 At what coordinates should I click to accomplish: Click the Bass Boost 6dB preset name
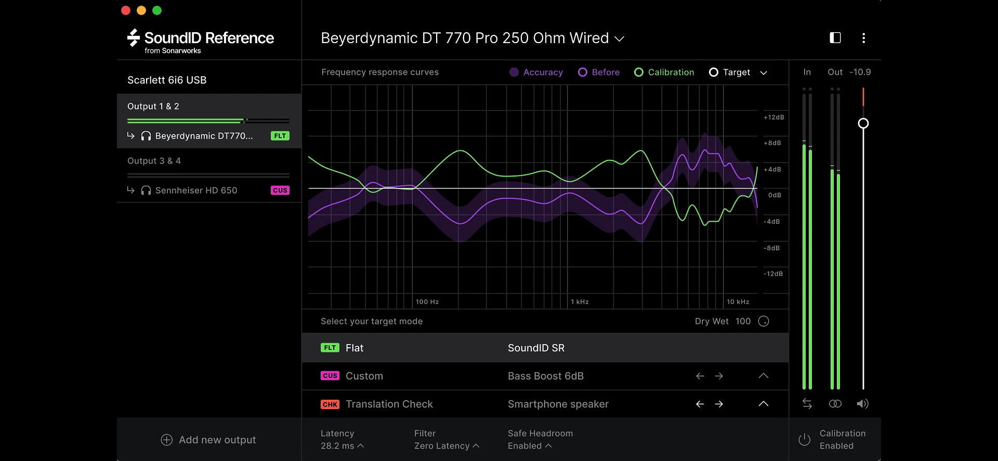[546, 376]
